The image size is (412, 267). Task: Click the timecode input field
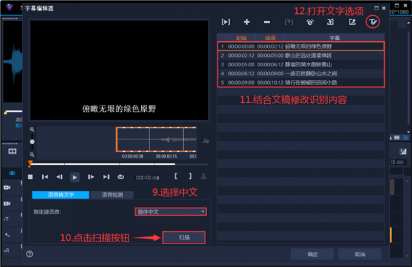click(146, 178)
